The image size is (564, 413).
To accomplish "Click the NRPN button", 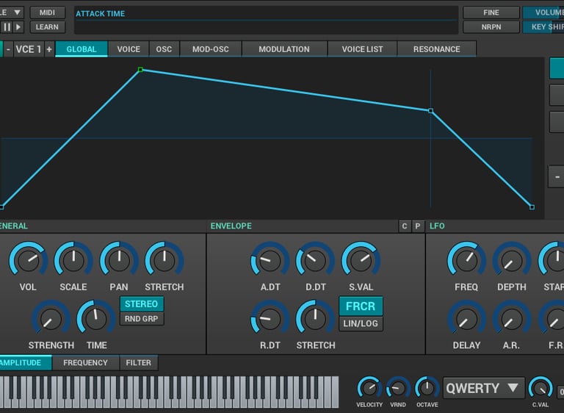I will 491,27.
